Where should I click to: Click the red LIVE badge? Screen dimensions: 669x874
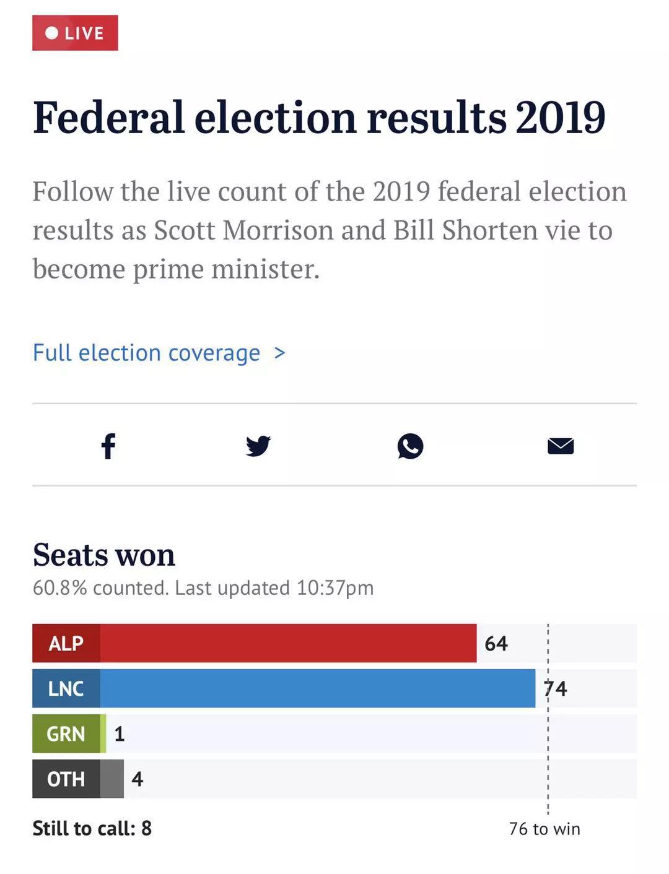click(75, 33)
